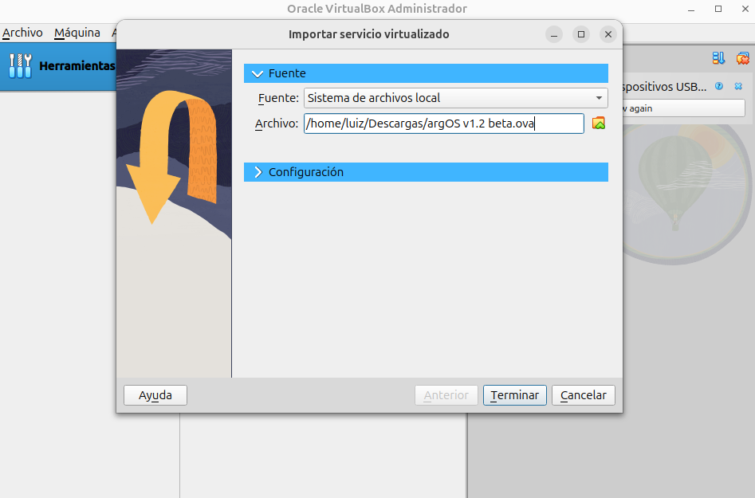This screenshot has width=755, height=498.
Task: Maximize the import dialog window
Action: coord(581,34)
